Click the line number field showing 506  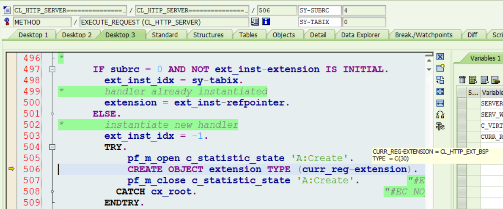pyautogui.click(x=277, y=10)
